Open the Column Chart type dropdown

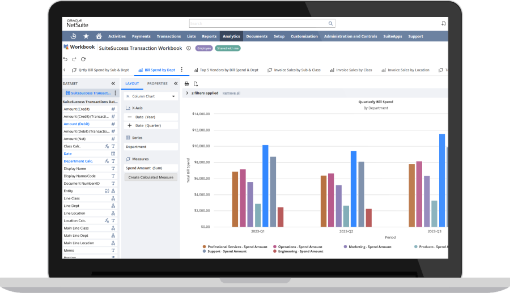[151, 96]
